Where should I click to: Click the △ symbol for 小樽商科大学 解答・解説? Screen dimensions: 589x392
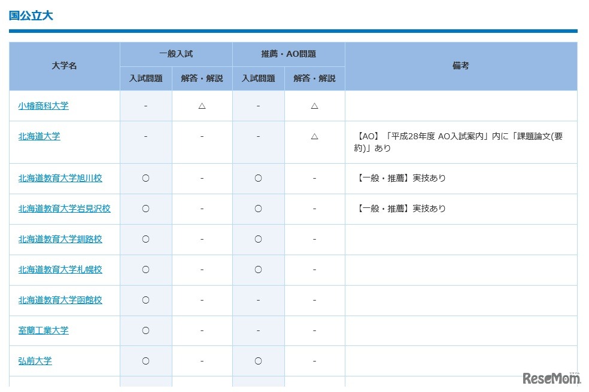pos(201,106)
